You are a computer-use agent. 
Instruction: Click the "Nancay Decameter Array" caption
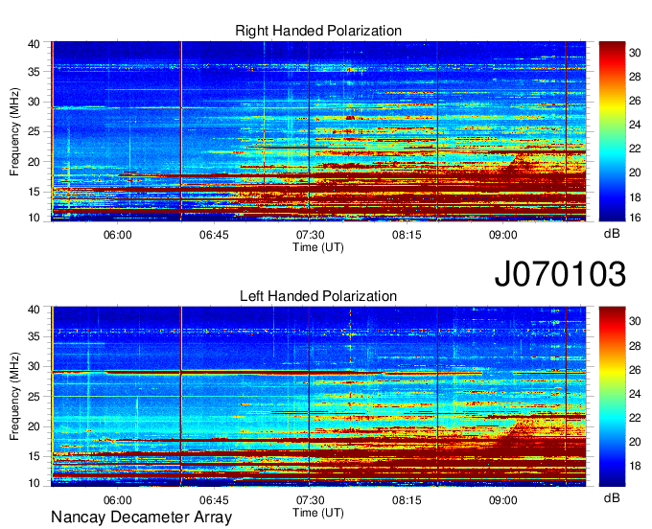click(141, 517)
